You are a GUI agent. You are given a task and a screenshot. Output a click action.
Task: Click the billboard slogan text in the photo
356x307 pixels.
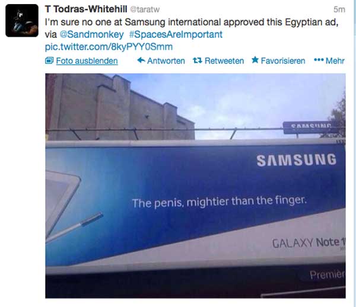coord(220,202)
